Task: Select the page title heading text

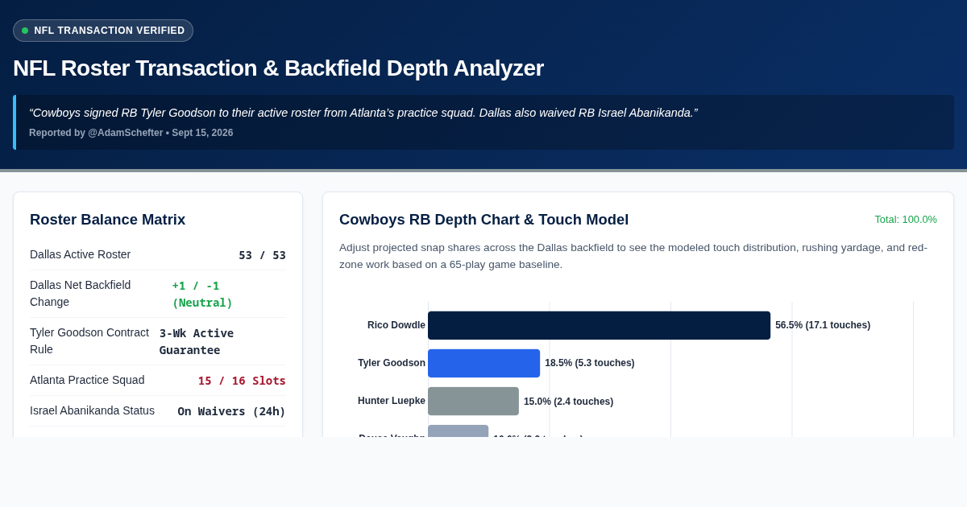Action: [x=278, y=68]
